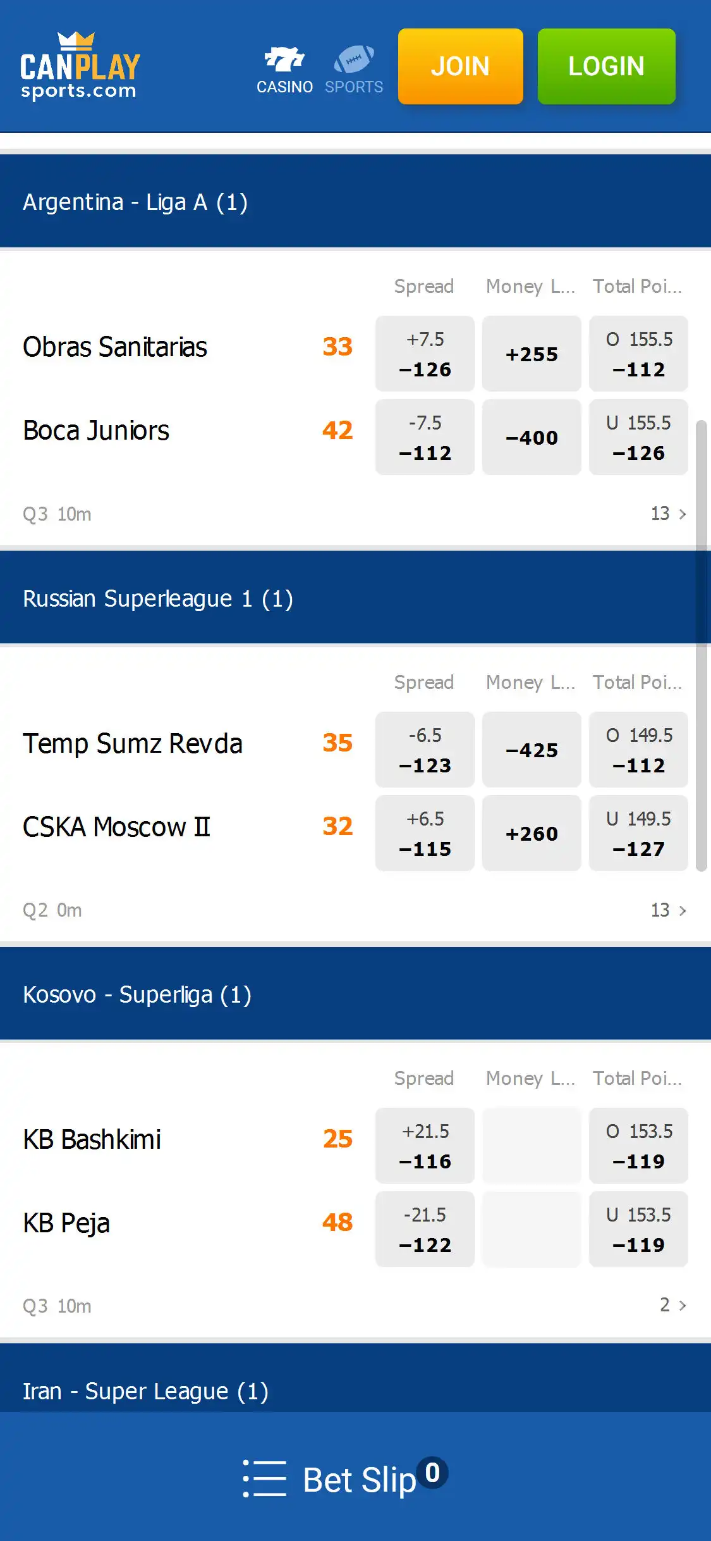Click the vertical page scrollbar
Image resolution: width=711 pixels, height=1541 pixels.
[701, 645]
